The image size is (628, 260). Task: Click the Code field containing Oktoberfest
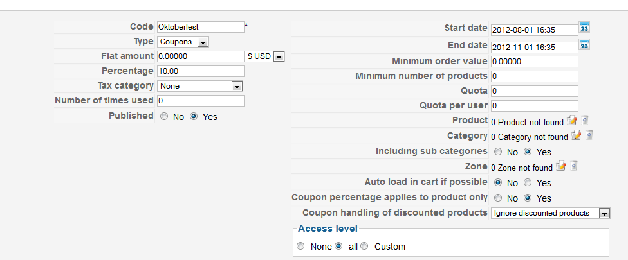(x=201, y=27)
